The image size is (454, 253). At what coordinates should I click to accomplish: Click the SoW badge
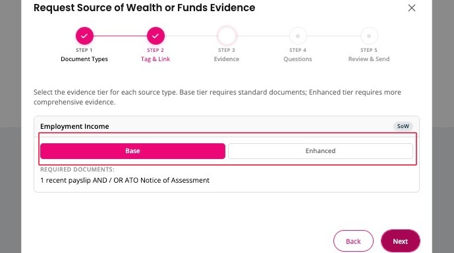pyautogui.click(x=403, y=126)
